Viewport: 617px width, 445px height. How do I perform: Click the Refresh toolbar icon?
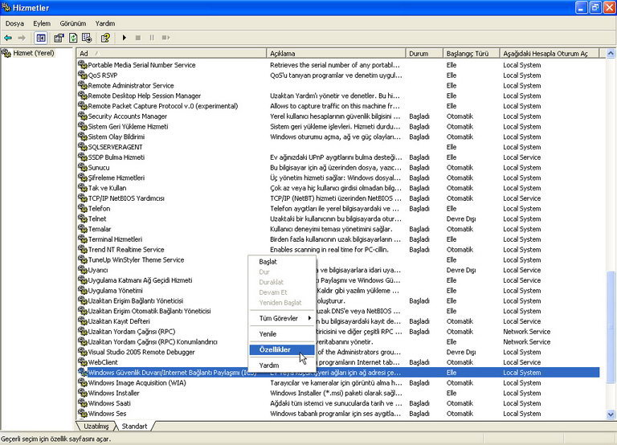tap(73, 38)
